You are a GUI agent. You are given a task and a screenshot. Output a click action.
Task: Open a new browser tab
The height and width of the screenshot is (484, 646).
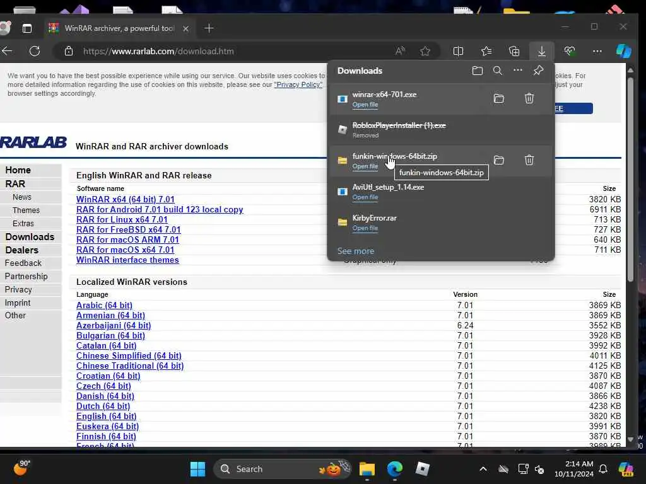coord(209,28)
